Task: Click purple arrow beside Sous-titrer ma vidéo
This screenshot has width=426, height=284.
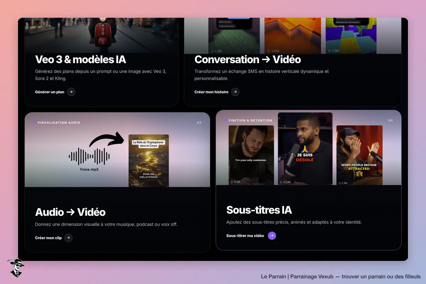Action: click(x=272, y=236)
